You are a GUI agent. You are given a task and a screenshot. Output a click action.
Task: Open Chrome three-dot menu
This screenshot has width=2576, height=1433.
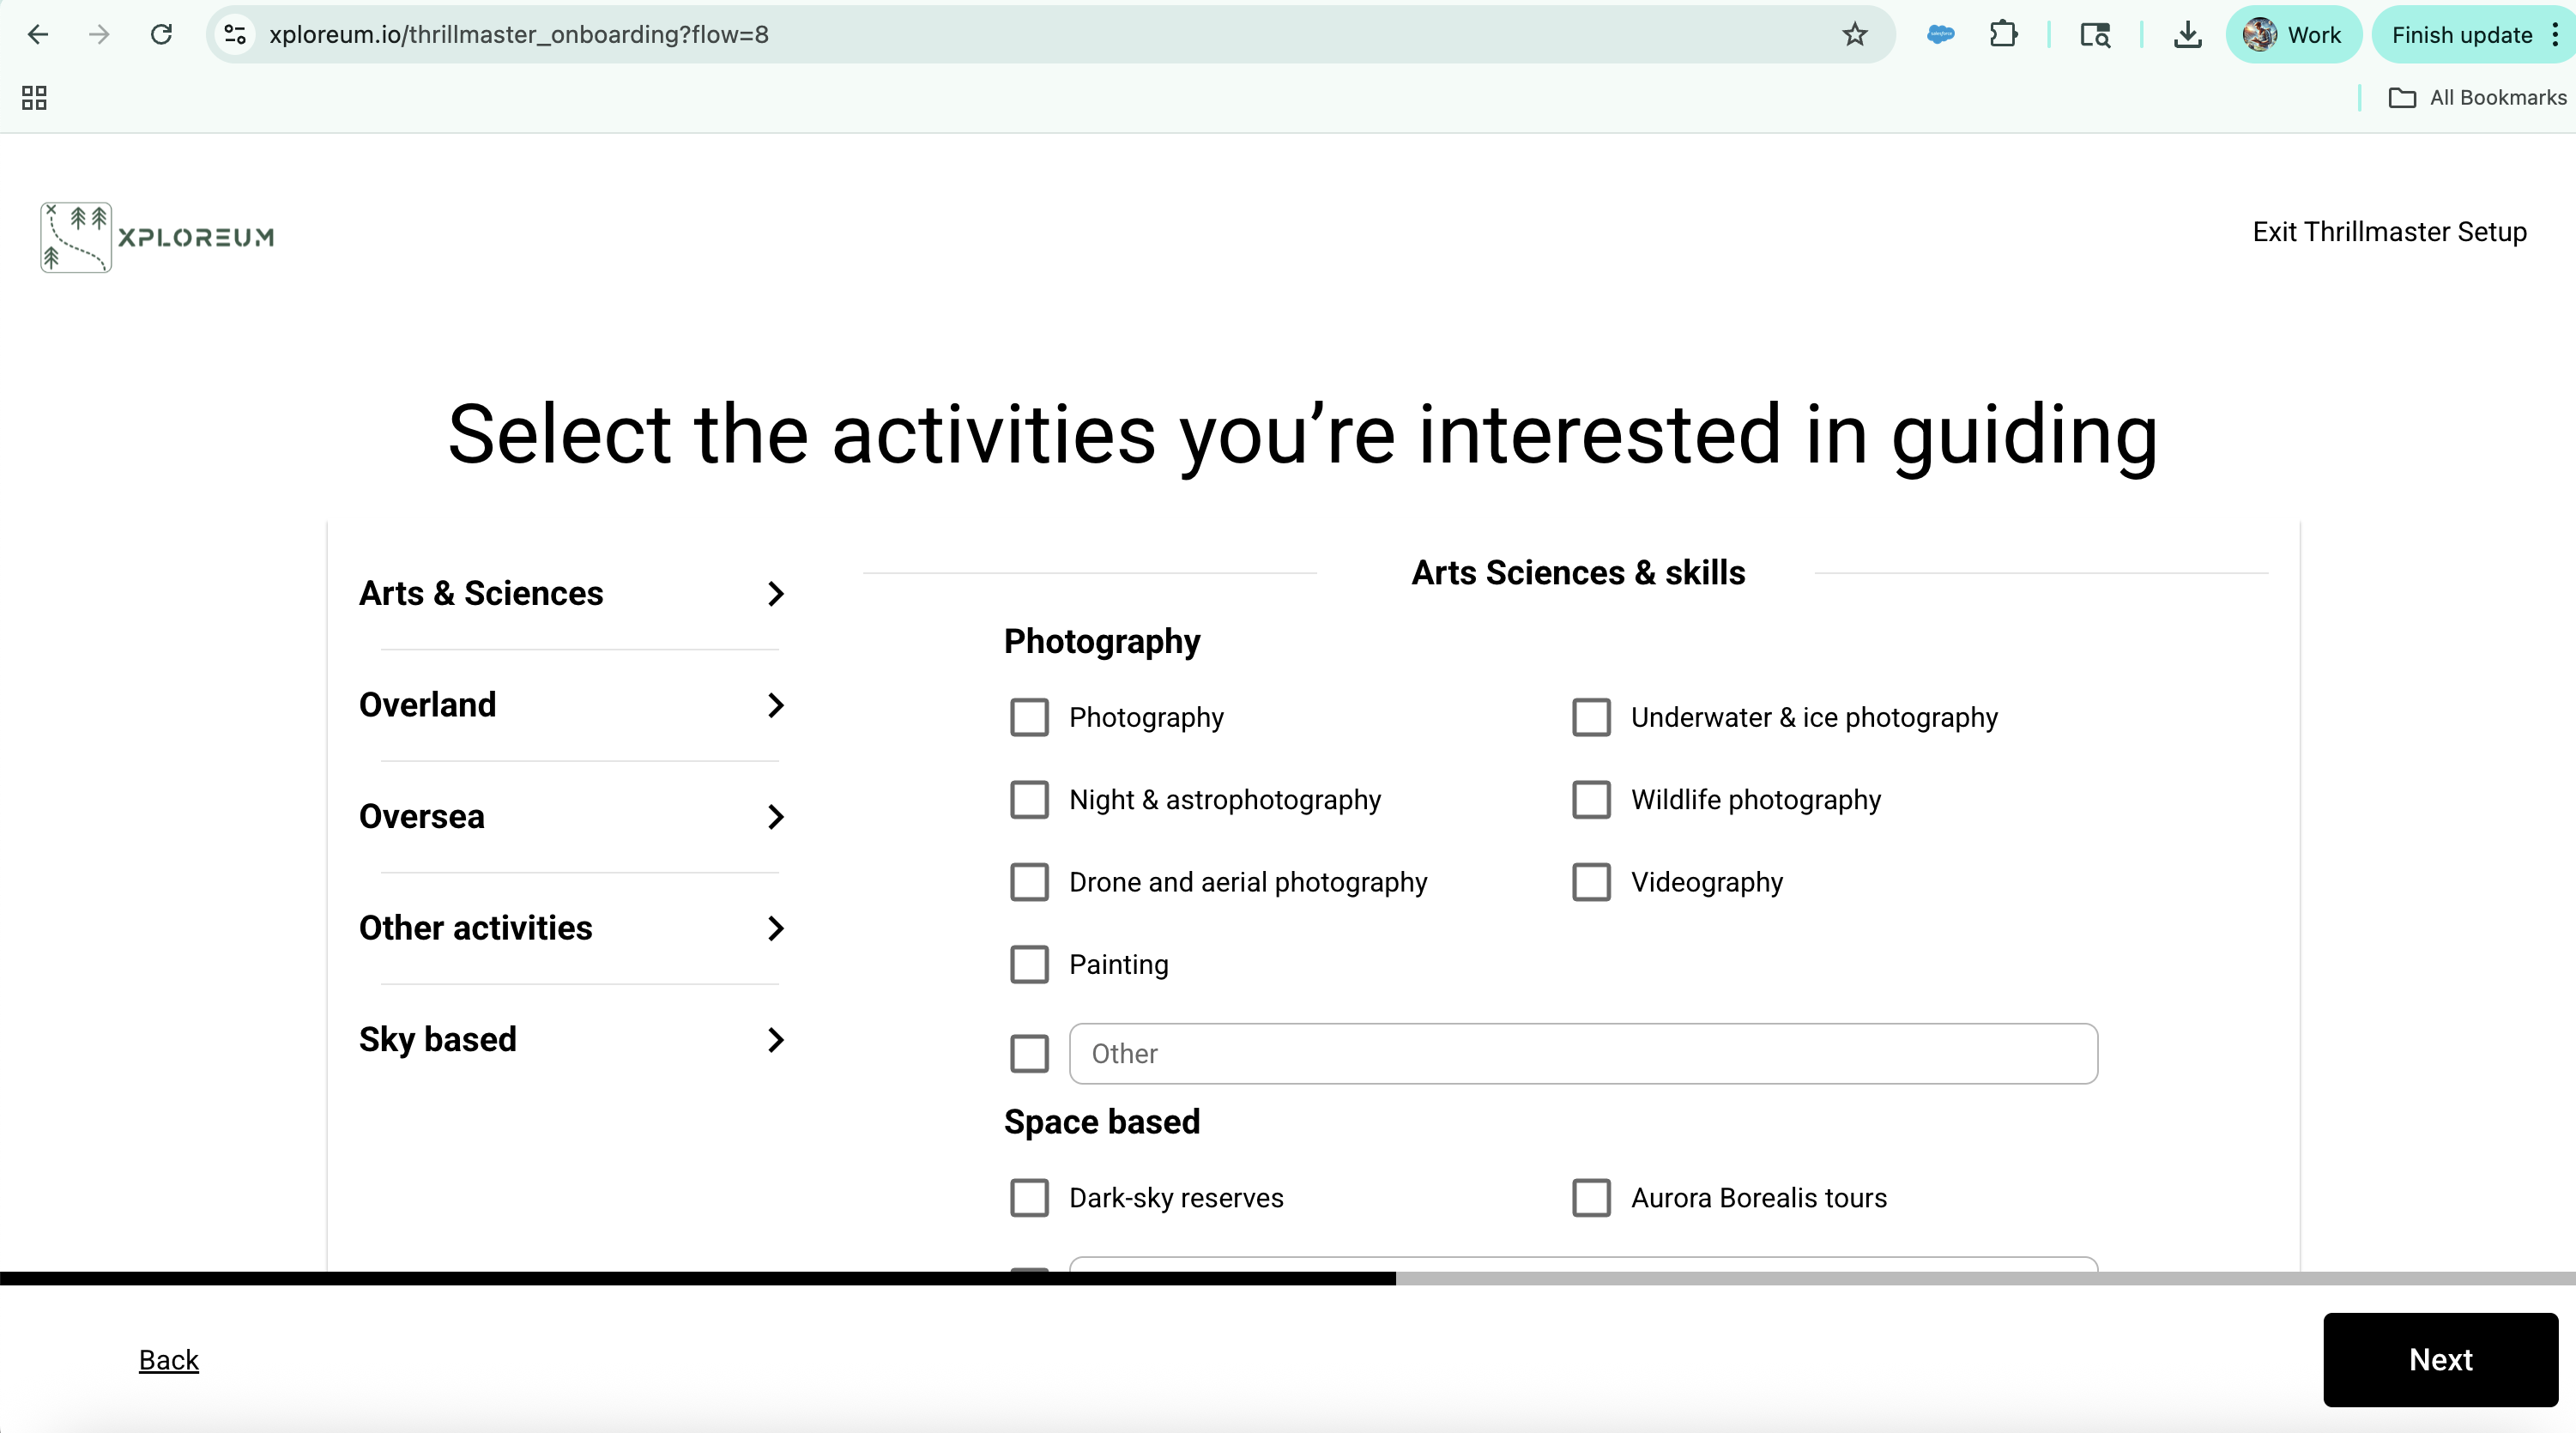[x=2555, y=35]
